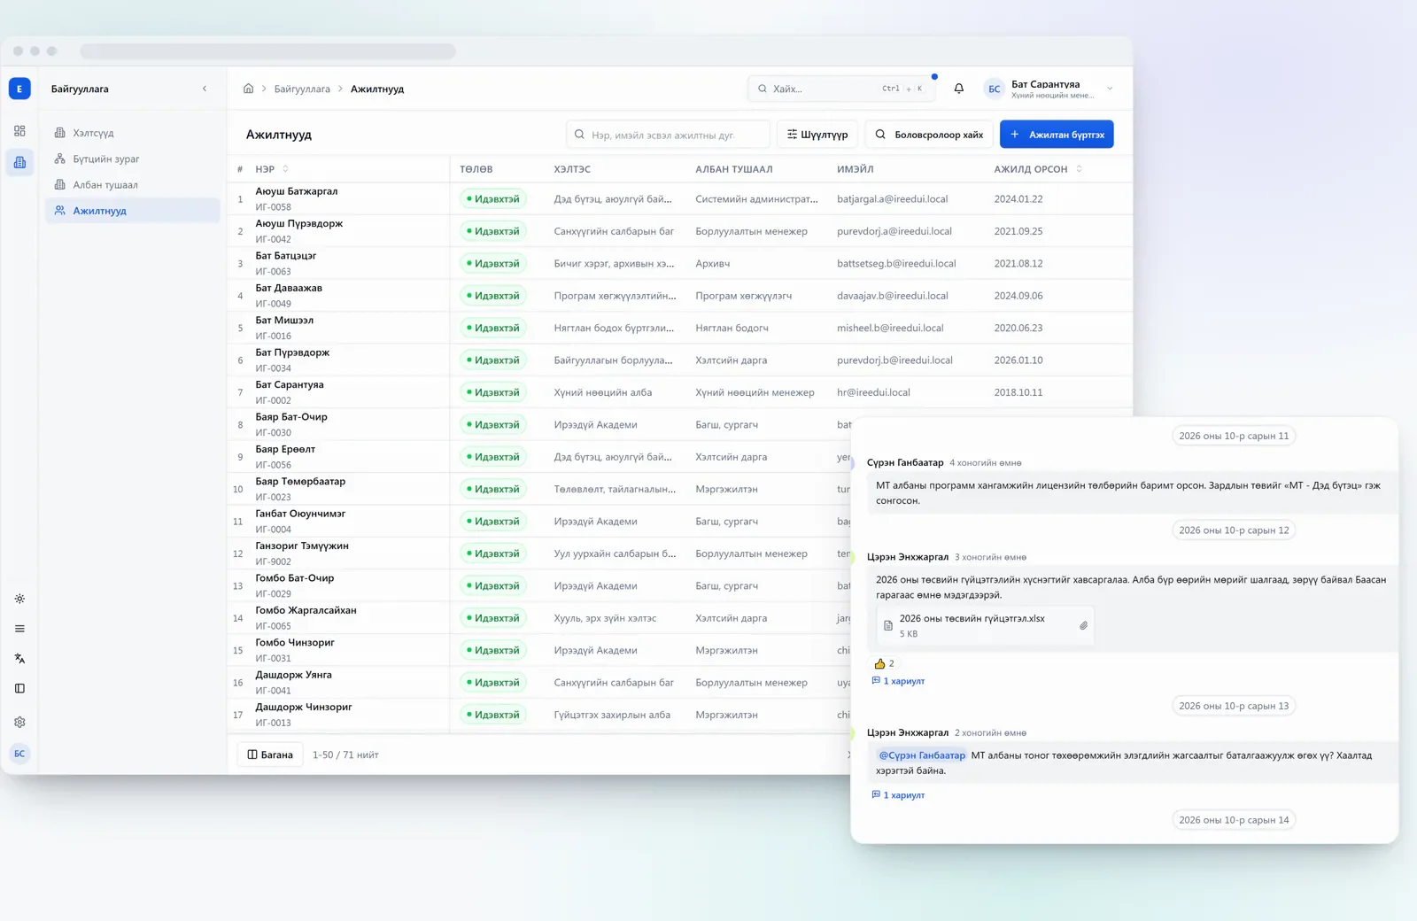Click the email batjargal.a@ireedui.local

point(892,199)
